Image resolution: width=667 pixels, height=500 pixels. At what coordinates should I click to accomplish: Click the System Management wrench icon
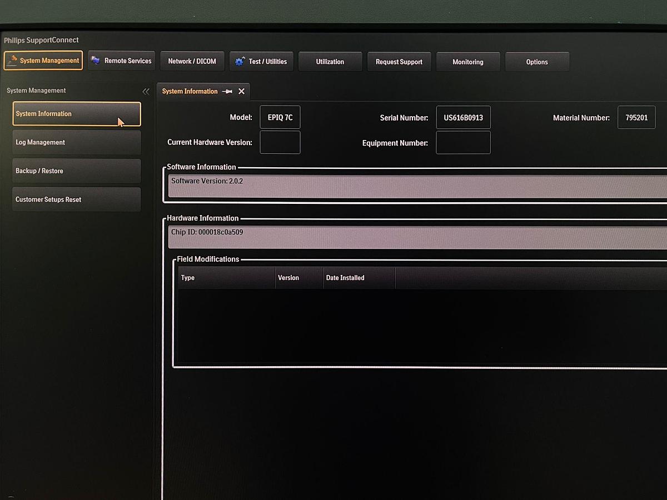(x=12, y=61)
